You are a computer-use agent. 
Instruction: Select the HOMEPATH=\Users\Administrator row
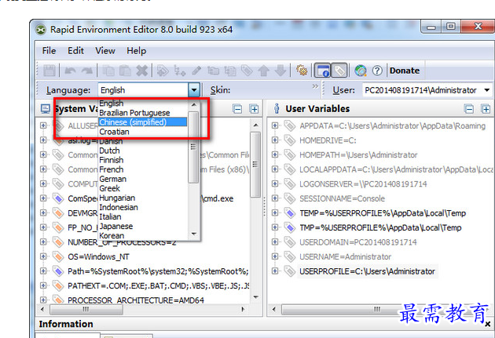coord(358,154)
